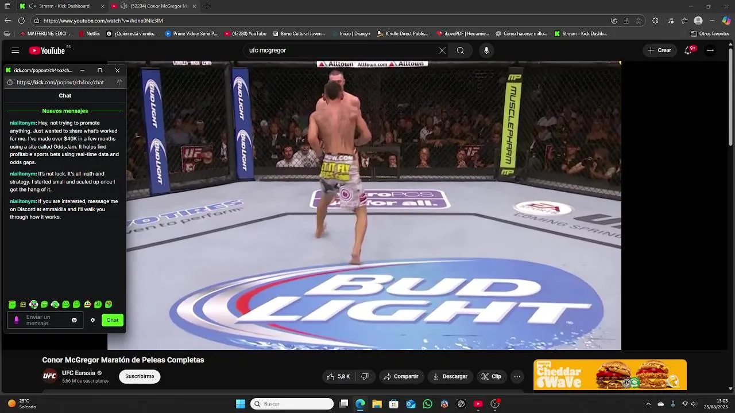735x413 pixels.
Task: Click the page vertical scrollbar
Action: point(731,98)
